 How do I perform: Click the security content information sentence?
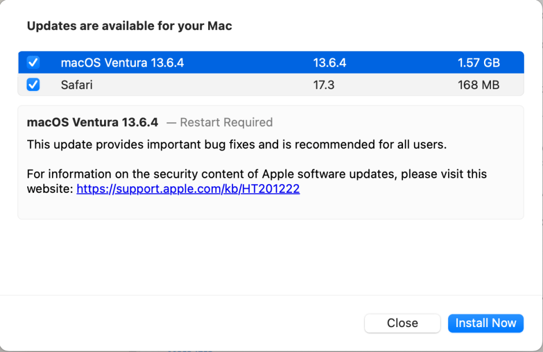pyautogui.click(x=257, y=174)
